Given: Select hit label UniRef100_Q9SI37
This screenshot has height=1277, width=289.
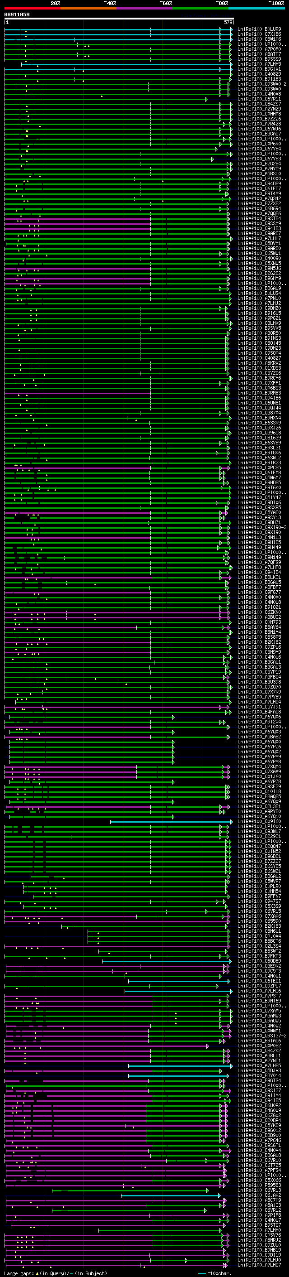Looking at the screenshot, I should click(259, 1091).
